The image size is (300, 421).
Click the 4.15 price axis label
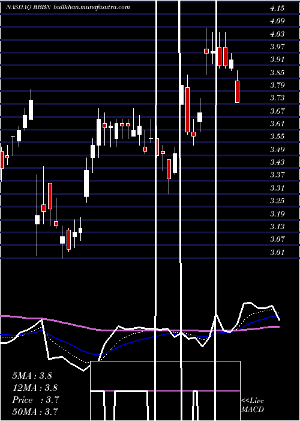point(277,8)
